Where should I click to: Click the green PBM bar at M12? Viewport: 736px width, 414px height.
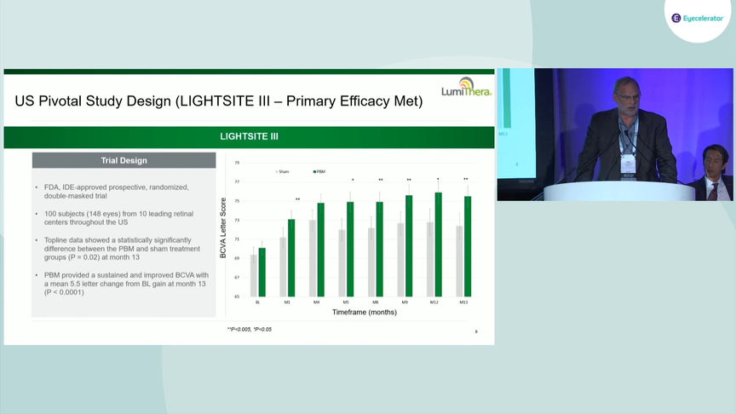(439, 244)
